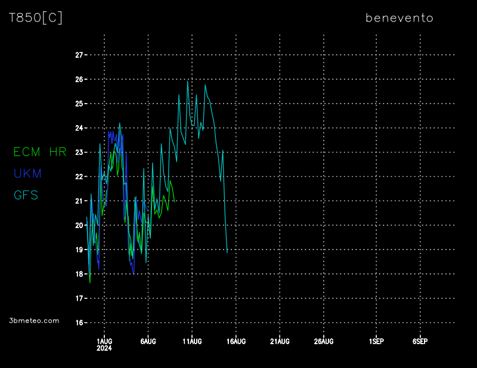The height and width of the screenshot is (368, 477).
Task: Click the benevento location label
Action: point(399,18)
